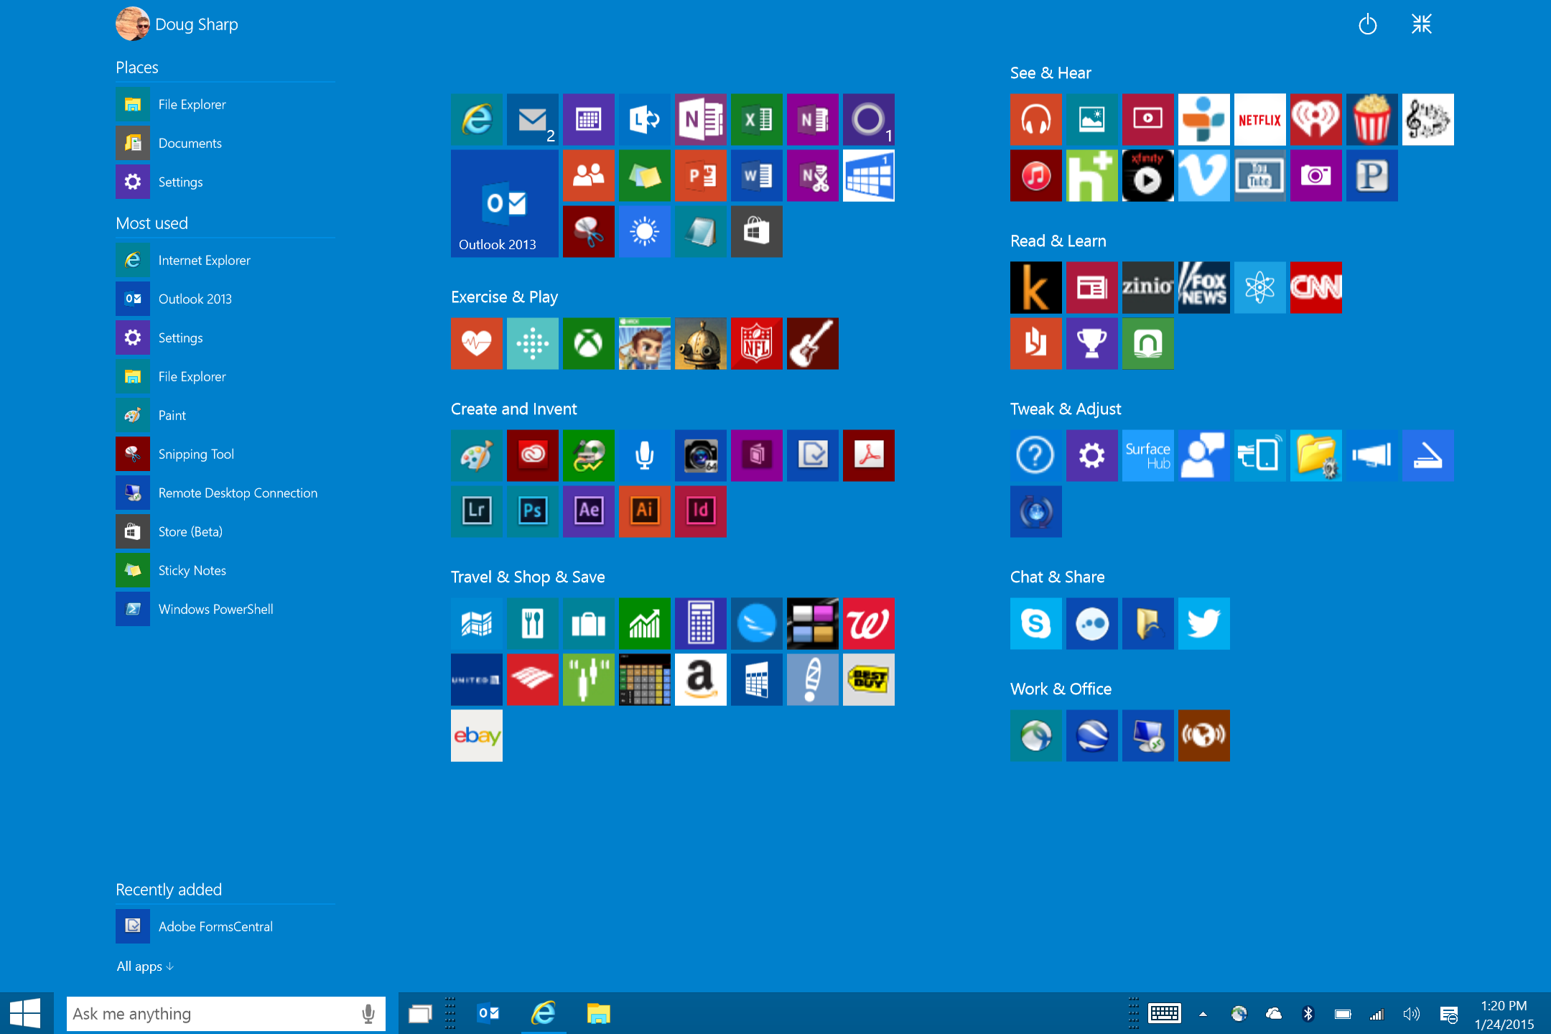Activate the search box microphone
The image size is (1551, 1034).
pos(368,1014)
